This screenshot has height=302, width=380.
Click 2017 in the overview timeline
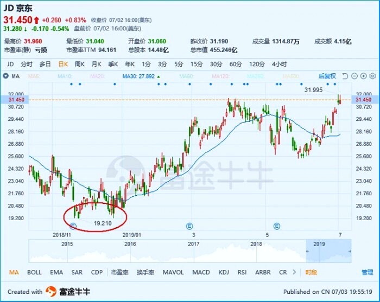tap(193, 244)
